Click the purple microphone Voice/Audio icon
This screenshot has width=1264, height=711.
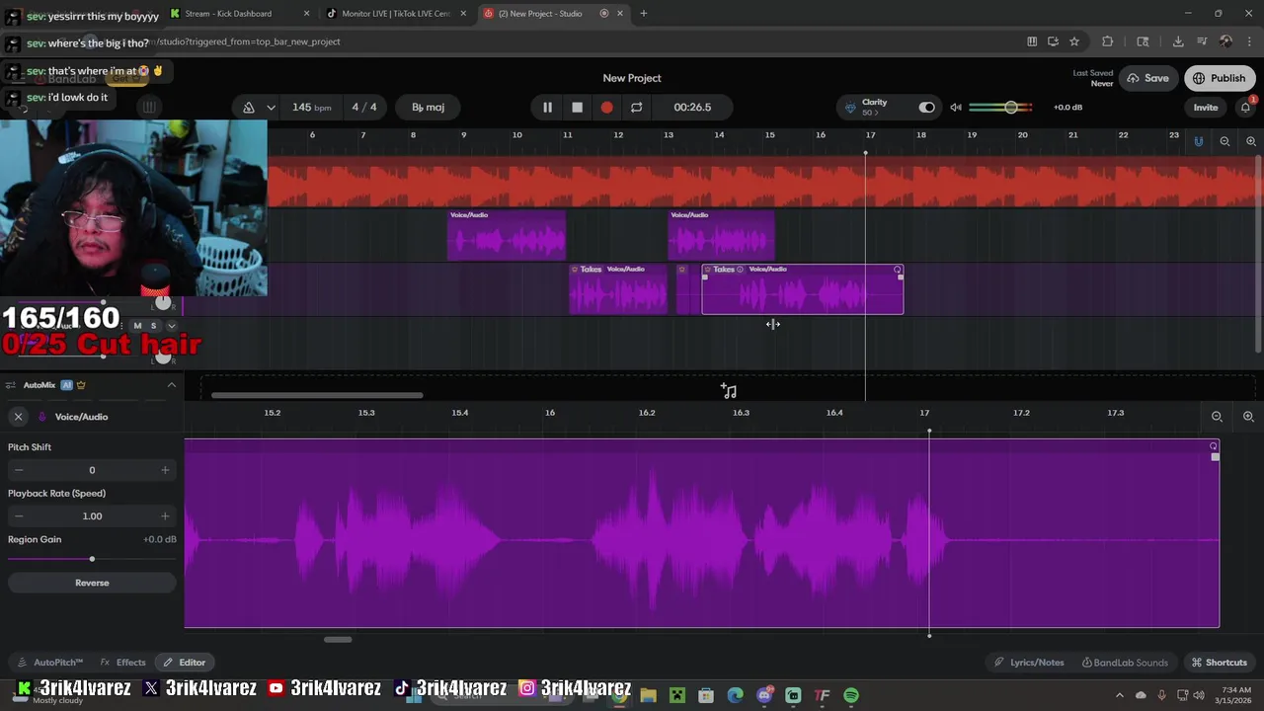pos(42,417)
